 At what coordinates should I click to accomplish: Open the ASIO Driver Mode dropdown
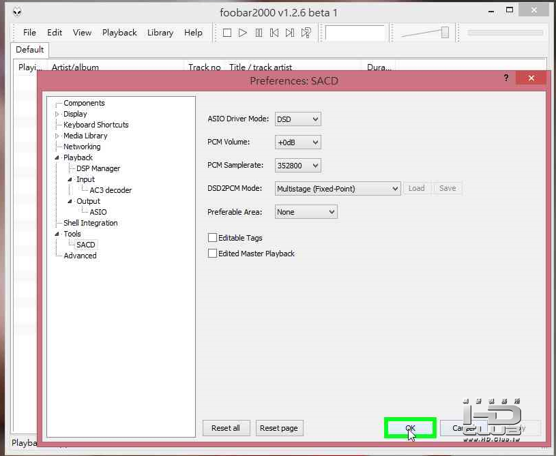(x=298, y=119)
